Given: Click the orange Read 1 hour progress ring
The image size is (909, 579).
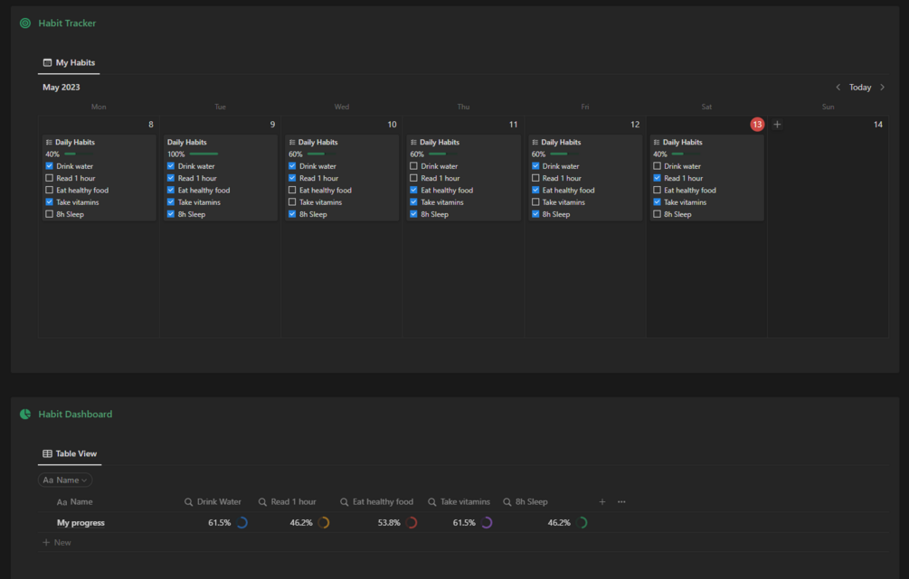Looking at the screenshot, I should 324,523.
